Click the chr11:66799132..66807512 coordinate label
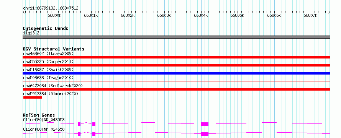The image size is (341, 138). (x=51, y=8)
